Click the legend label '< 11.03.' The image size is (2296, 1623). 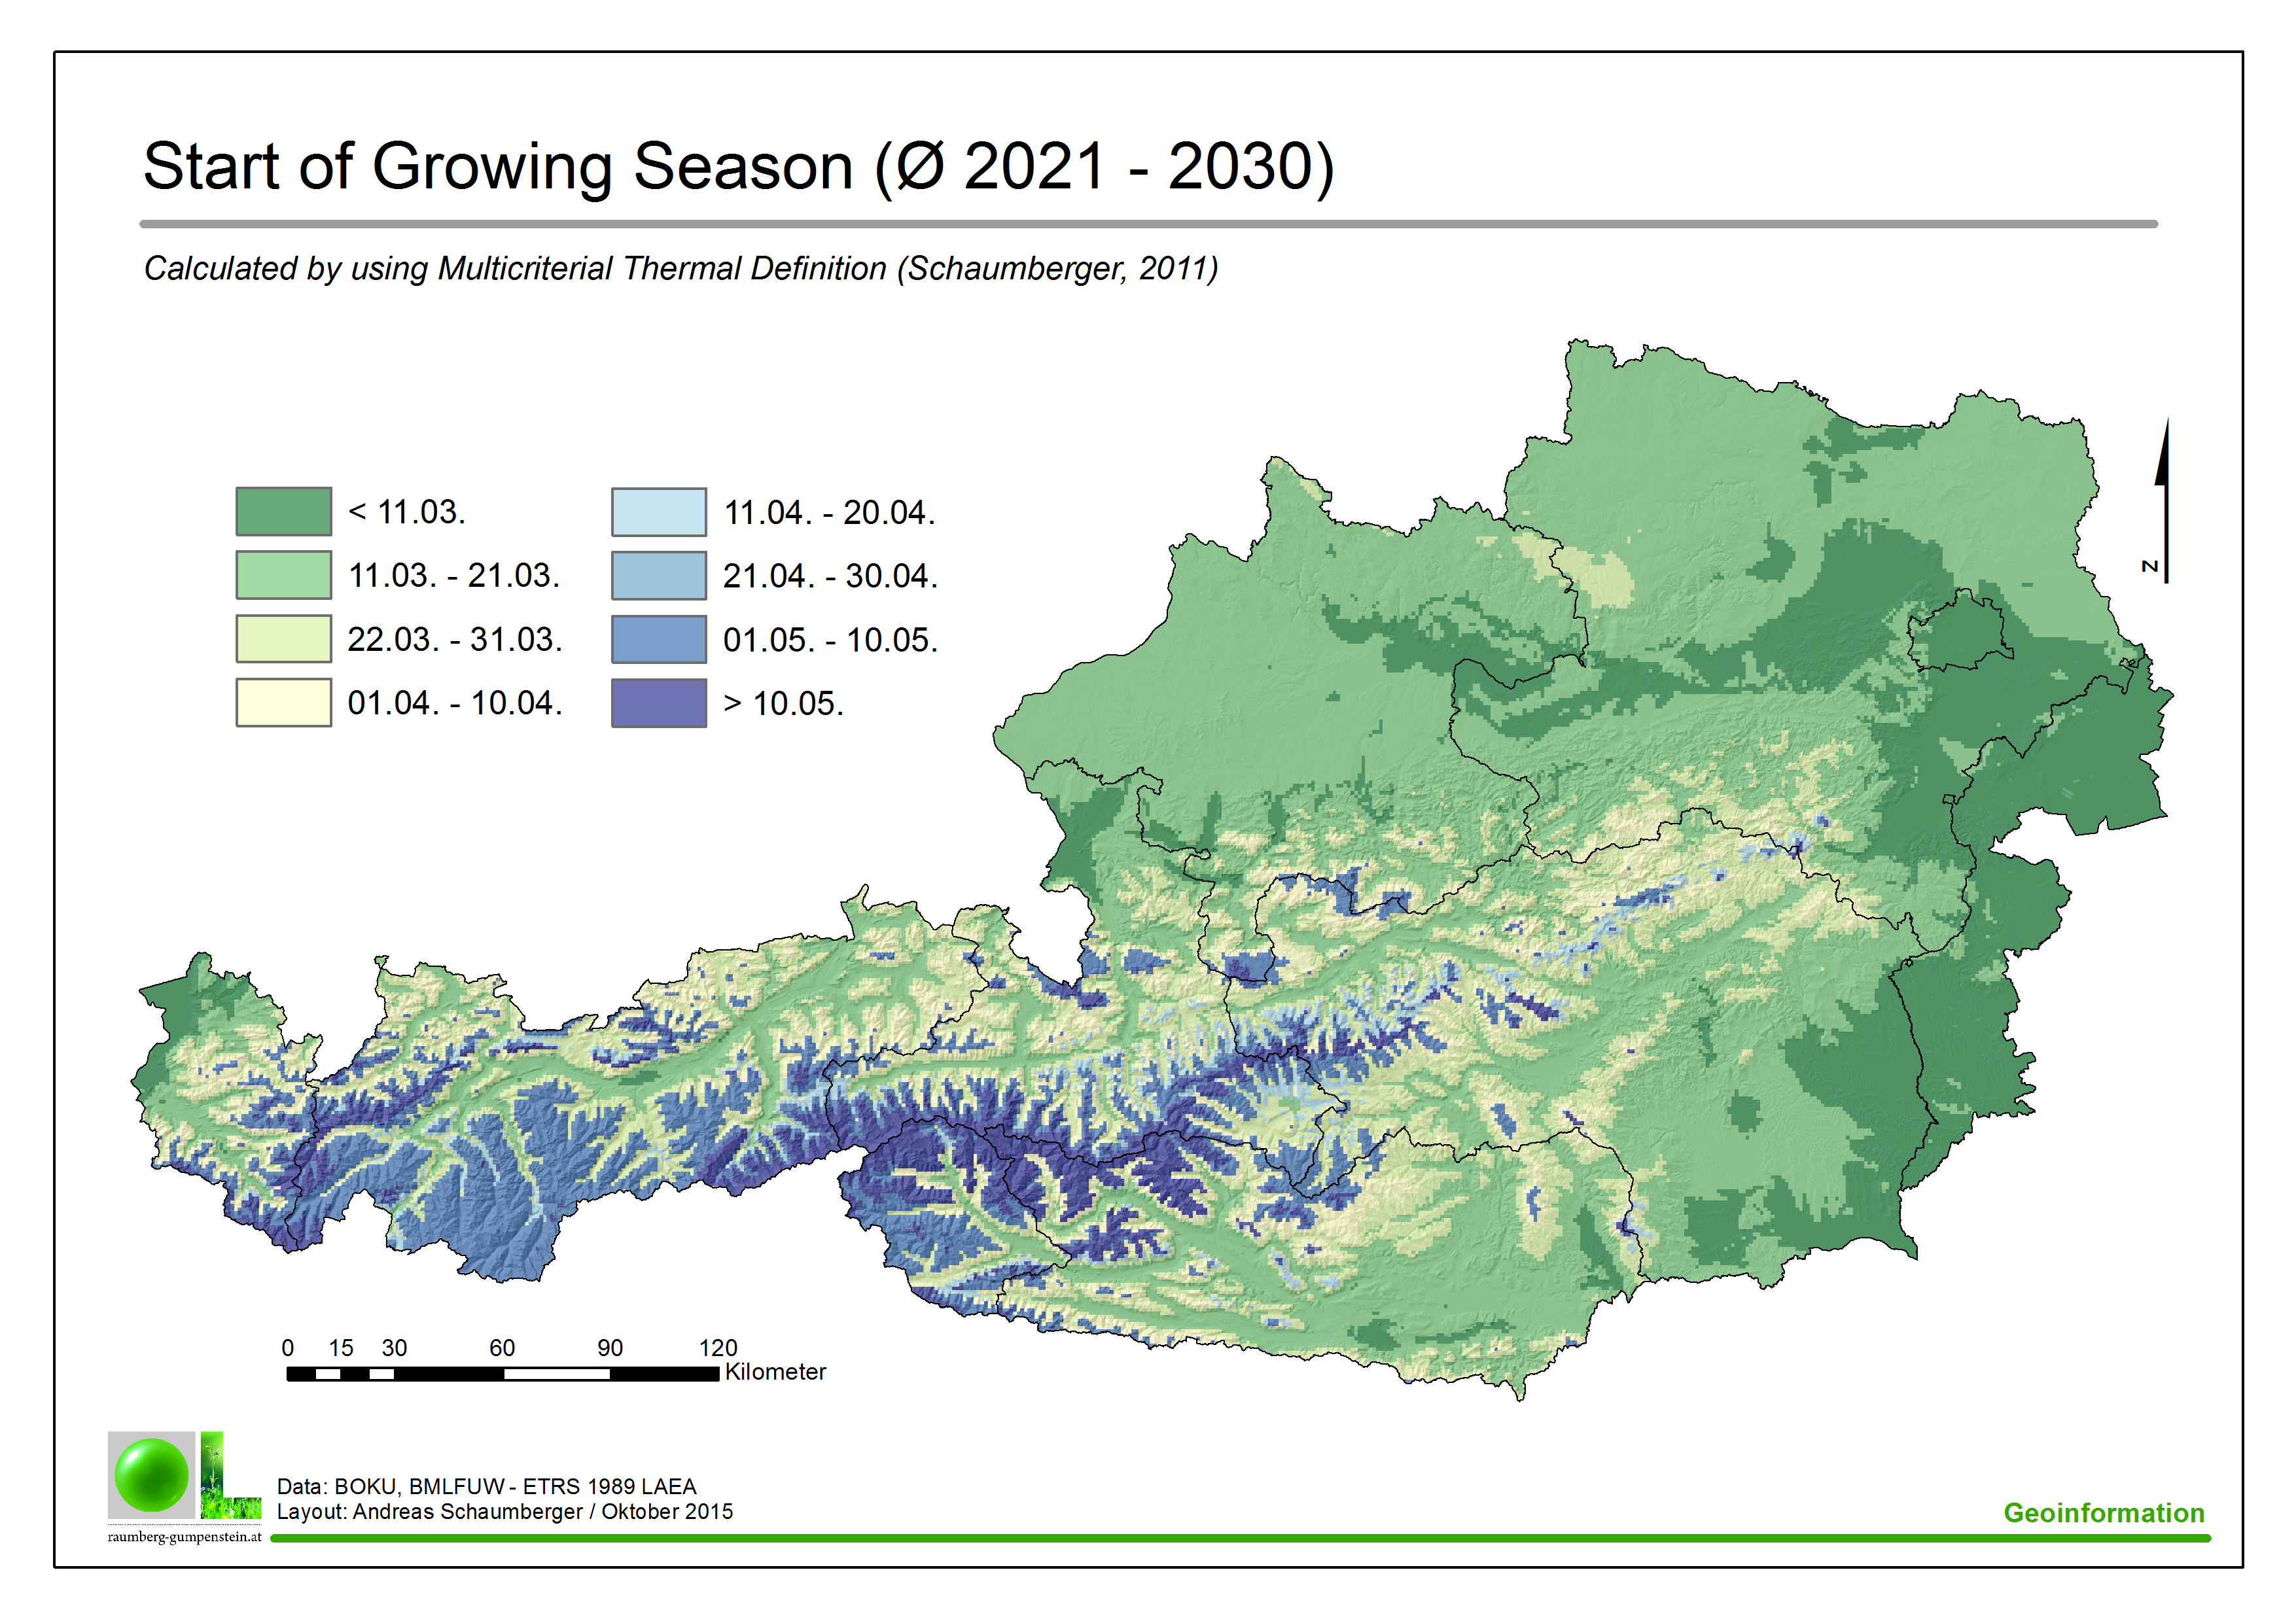(406, 512)
